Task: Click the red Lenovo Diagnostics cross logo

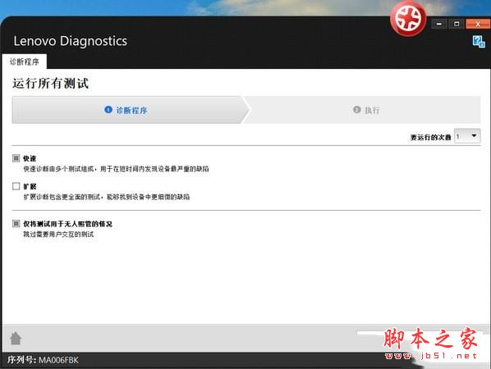Action: coord(408,18)
